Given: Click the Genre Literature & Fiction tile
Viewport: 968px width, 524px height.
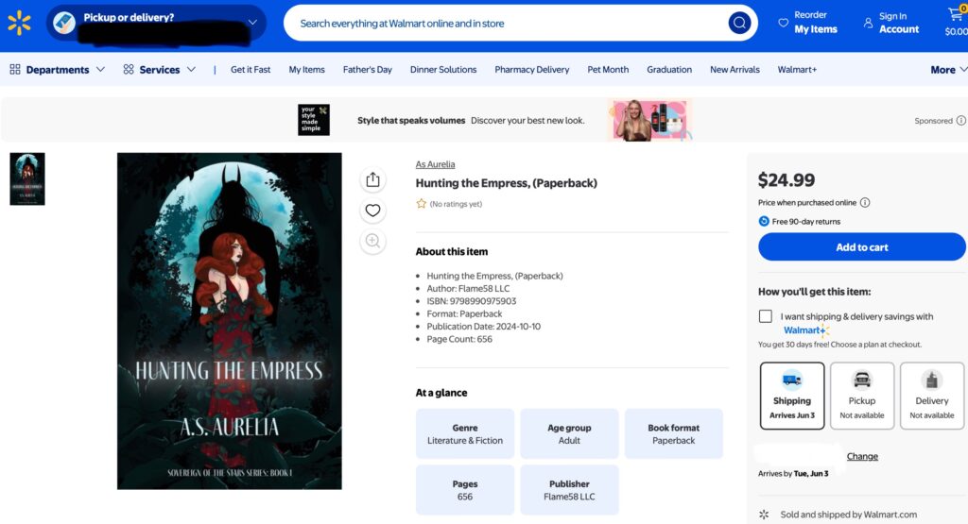Looking at the screenshot, I should click(x=465, y=433).
